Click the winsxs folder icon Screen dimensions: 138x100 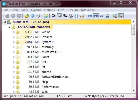coord(18,32)
